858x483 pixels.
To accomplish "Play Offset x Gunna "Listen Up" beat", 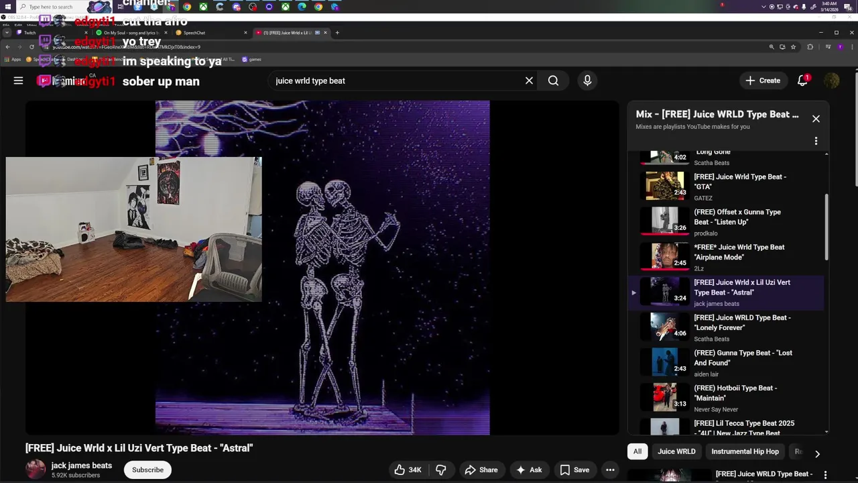I will click(x=726, y=221).
